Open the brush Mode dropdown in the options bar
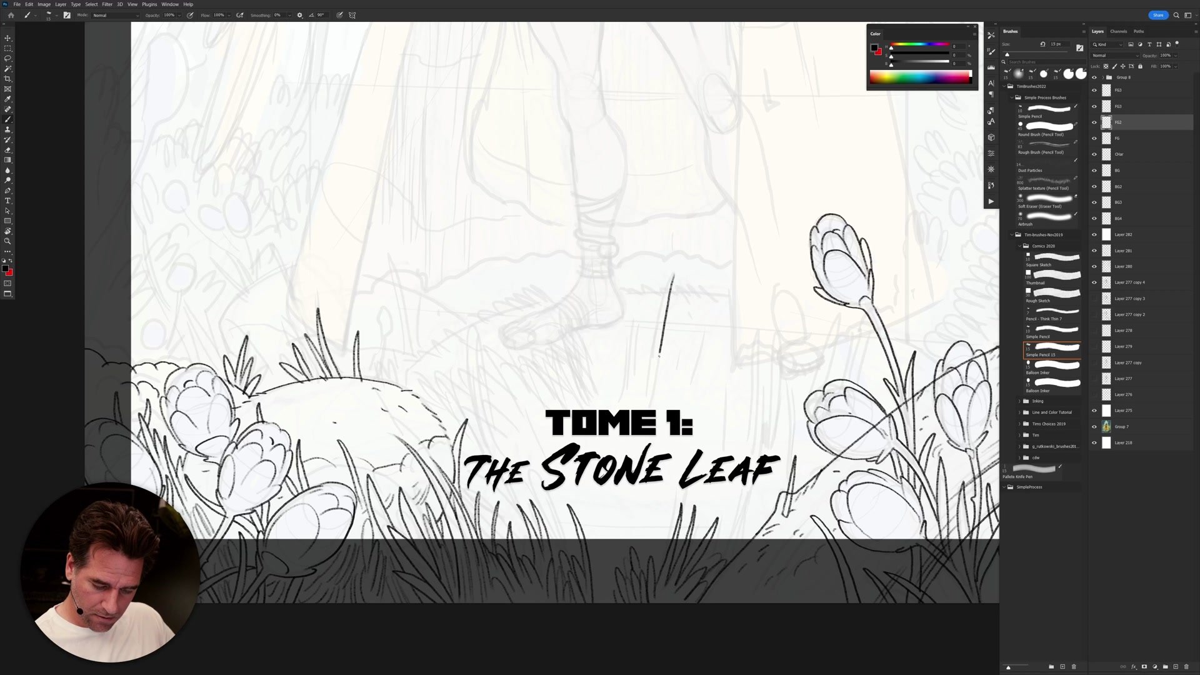 coord(116,15)
